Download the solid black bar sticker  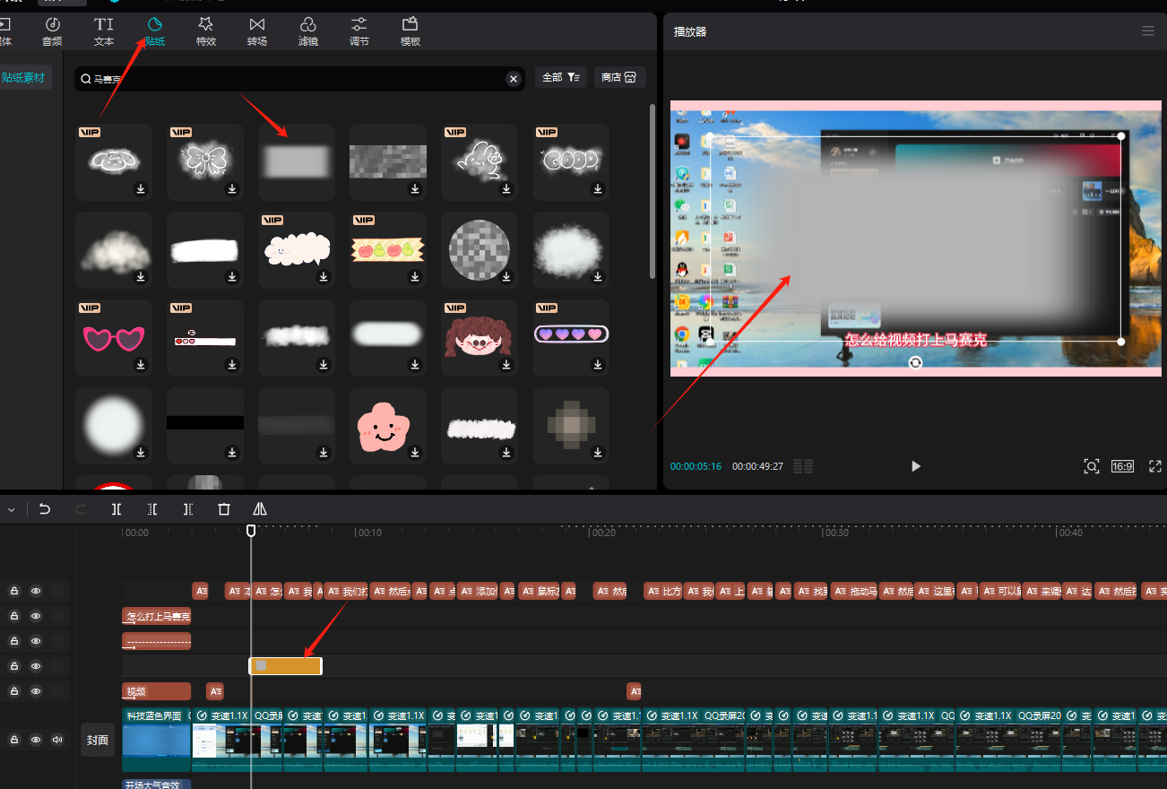(232, 453)
